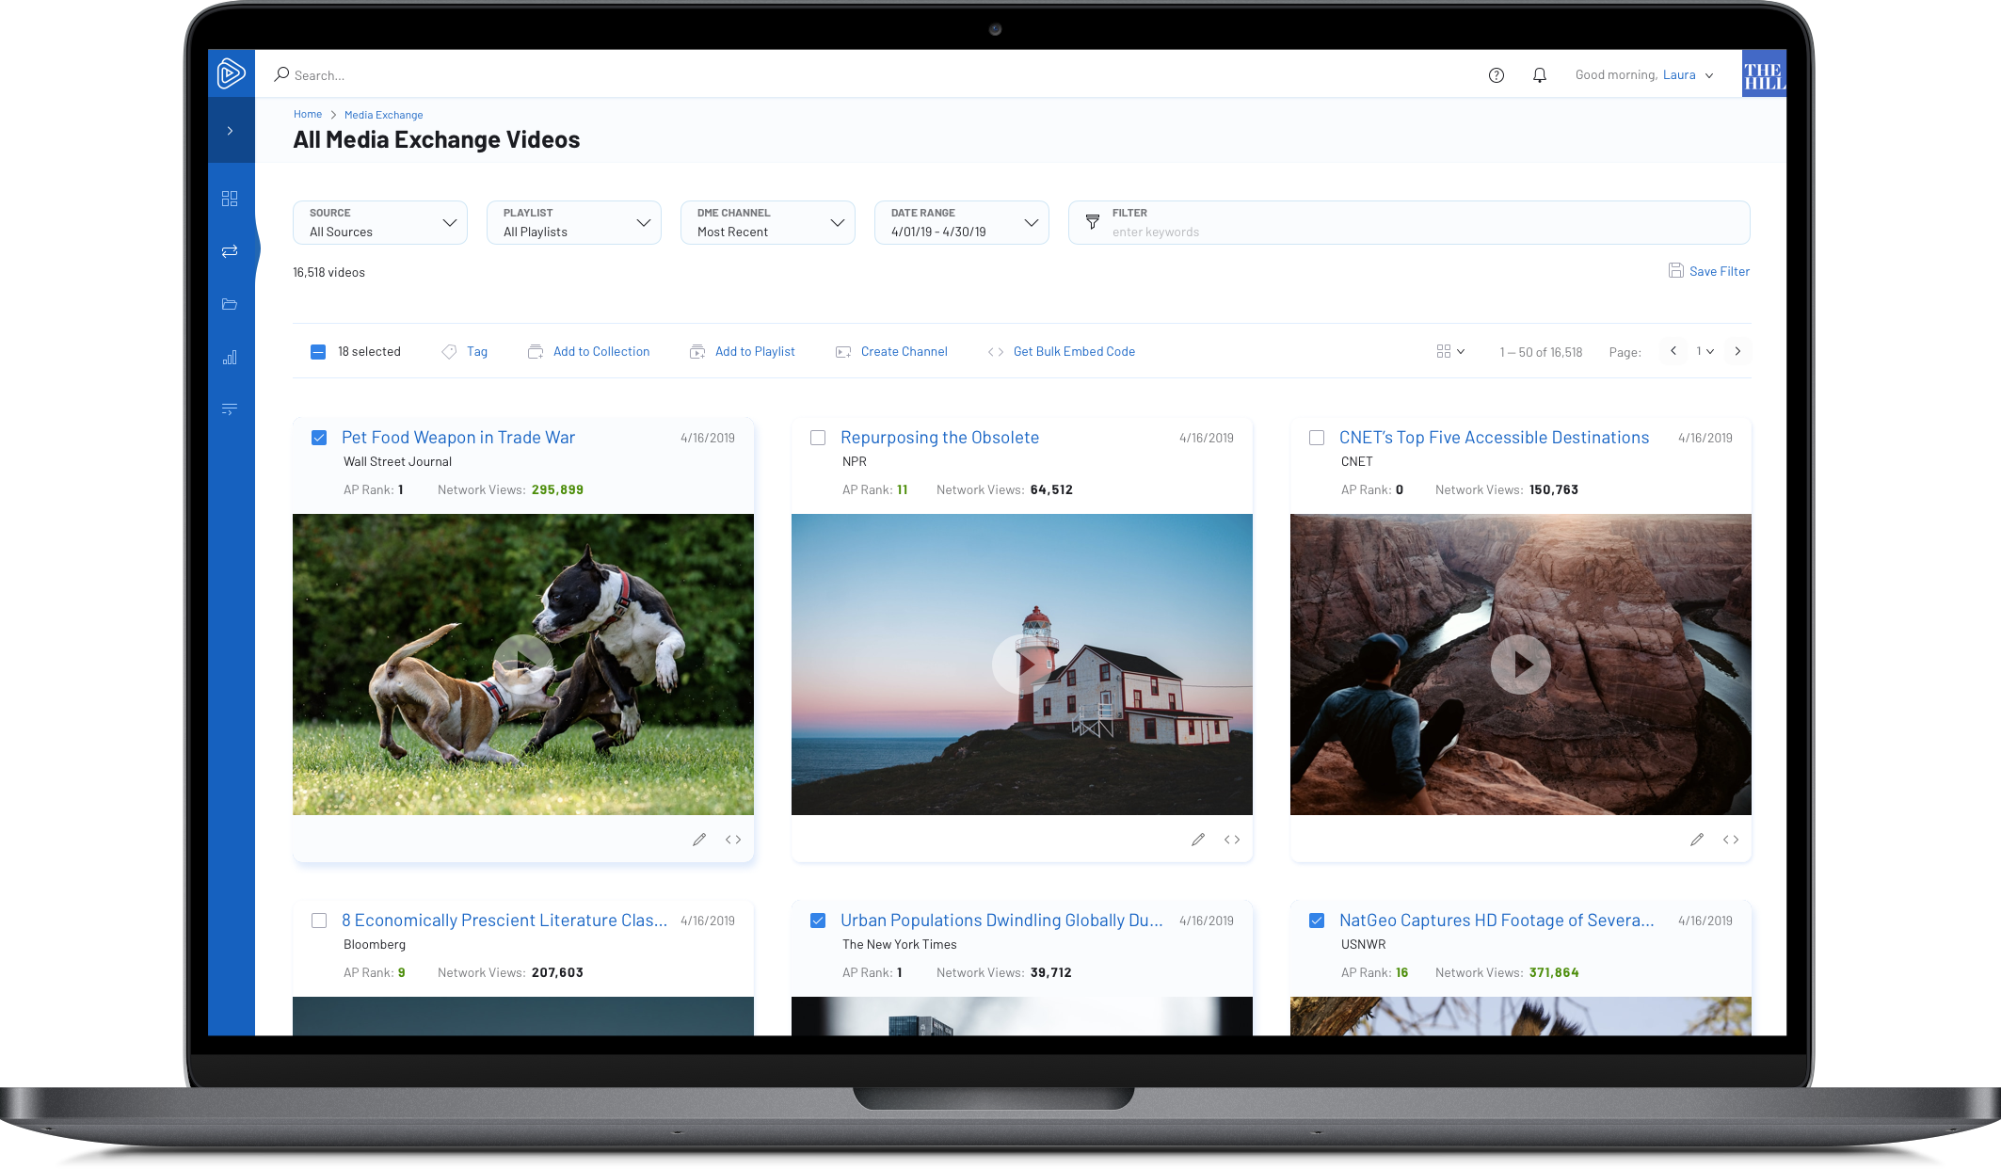2001x1169 pixels.
Task: Click Add to Playlist
Action: click(x=743, y=352)
